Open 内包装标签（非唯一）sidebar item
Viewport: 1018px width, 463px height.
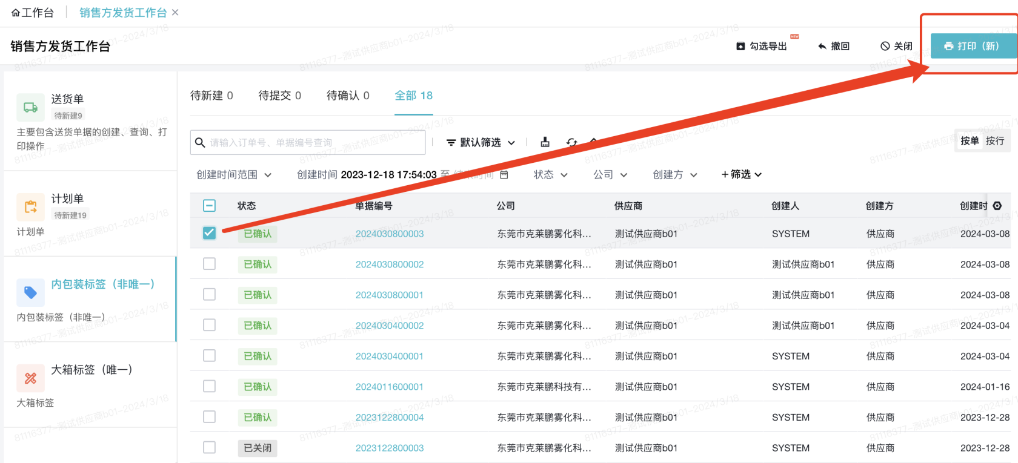pos(90,299)
